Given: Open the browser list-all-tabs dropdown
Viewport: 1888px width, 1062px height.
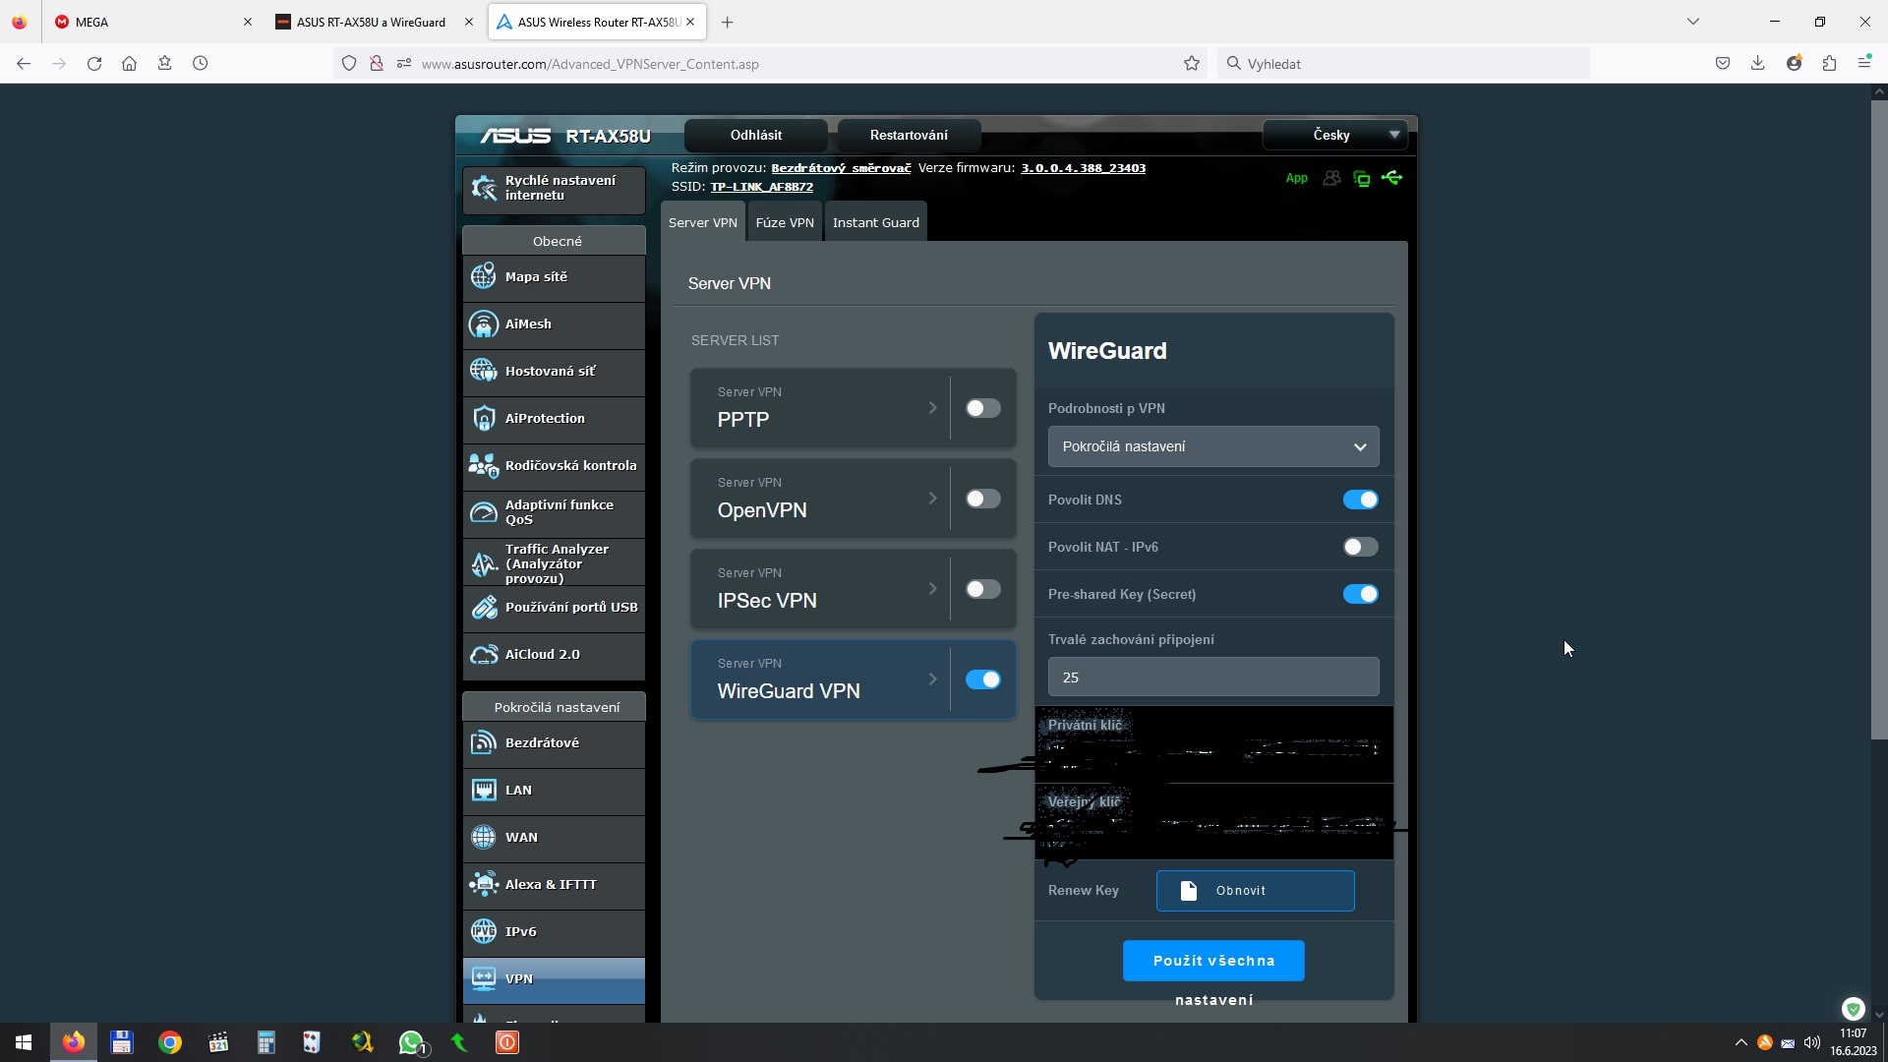Looking at the screenshot, I should [1692, 22].
